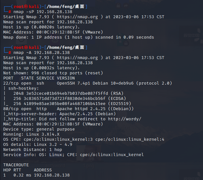Open the http://wordy/ redirect URL
Image resolution: width=203 pixels, height=180 pixels.
(x=125, y=119)
